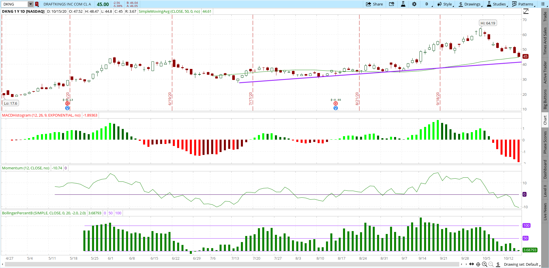Click the horizontal scrollbar left arrow at the bottom
This screenshot has width=549, height=268.
pyautogui.click(x=3, y=264)
